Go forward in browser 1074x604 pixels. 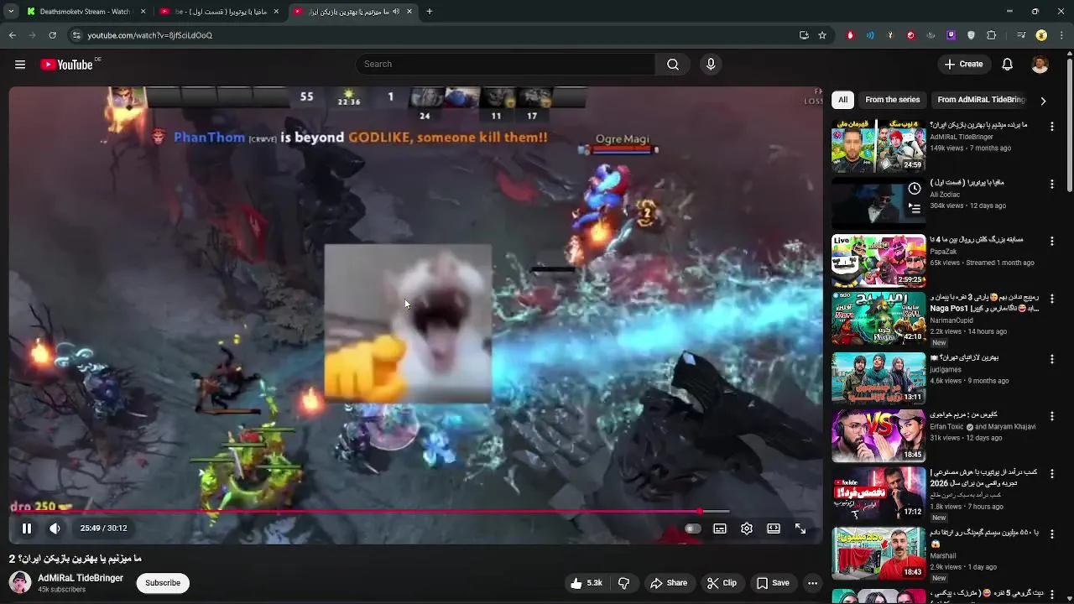click(x=32, y=35)
